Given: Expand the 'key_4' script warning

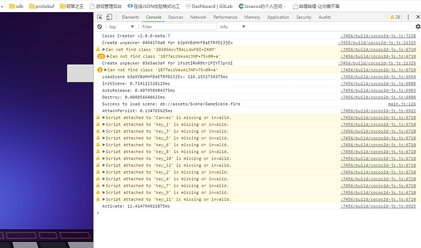Looking at the screenshot, I should point(103,179).
